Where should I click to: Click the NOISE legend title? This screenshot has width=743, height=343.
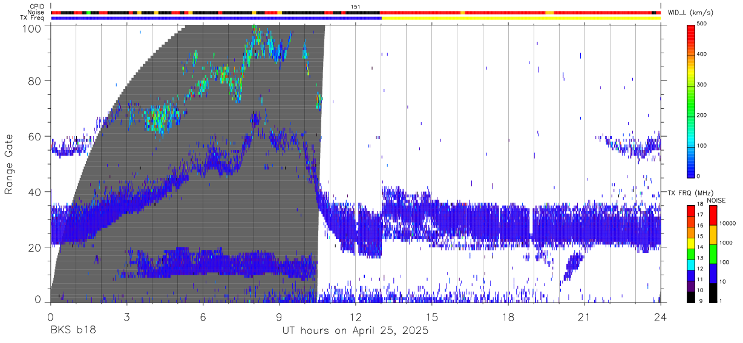point(716,200)
